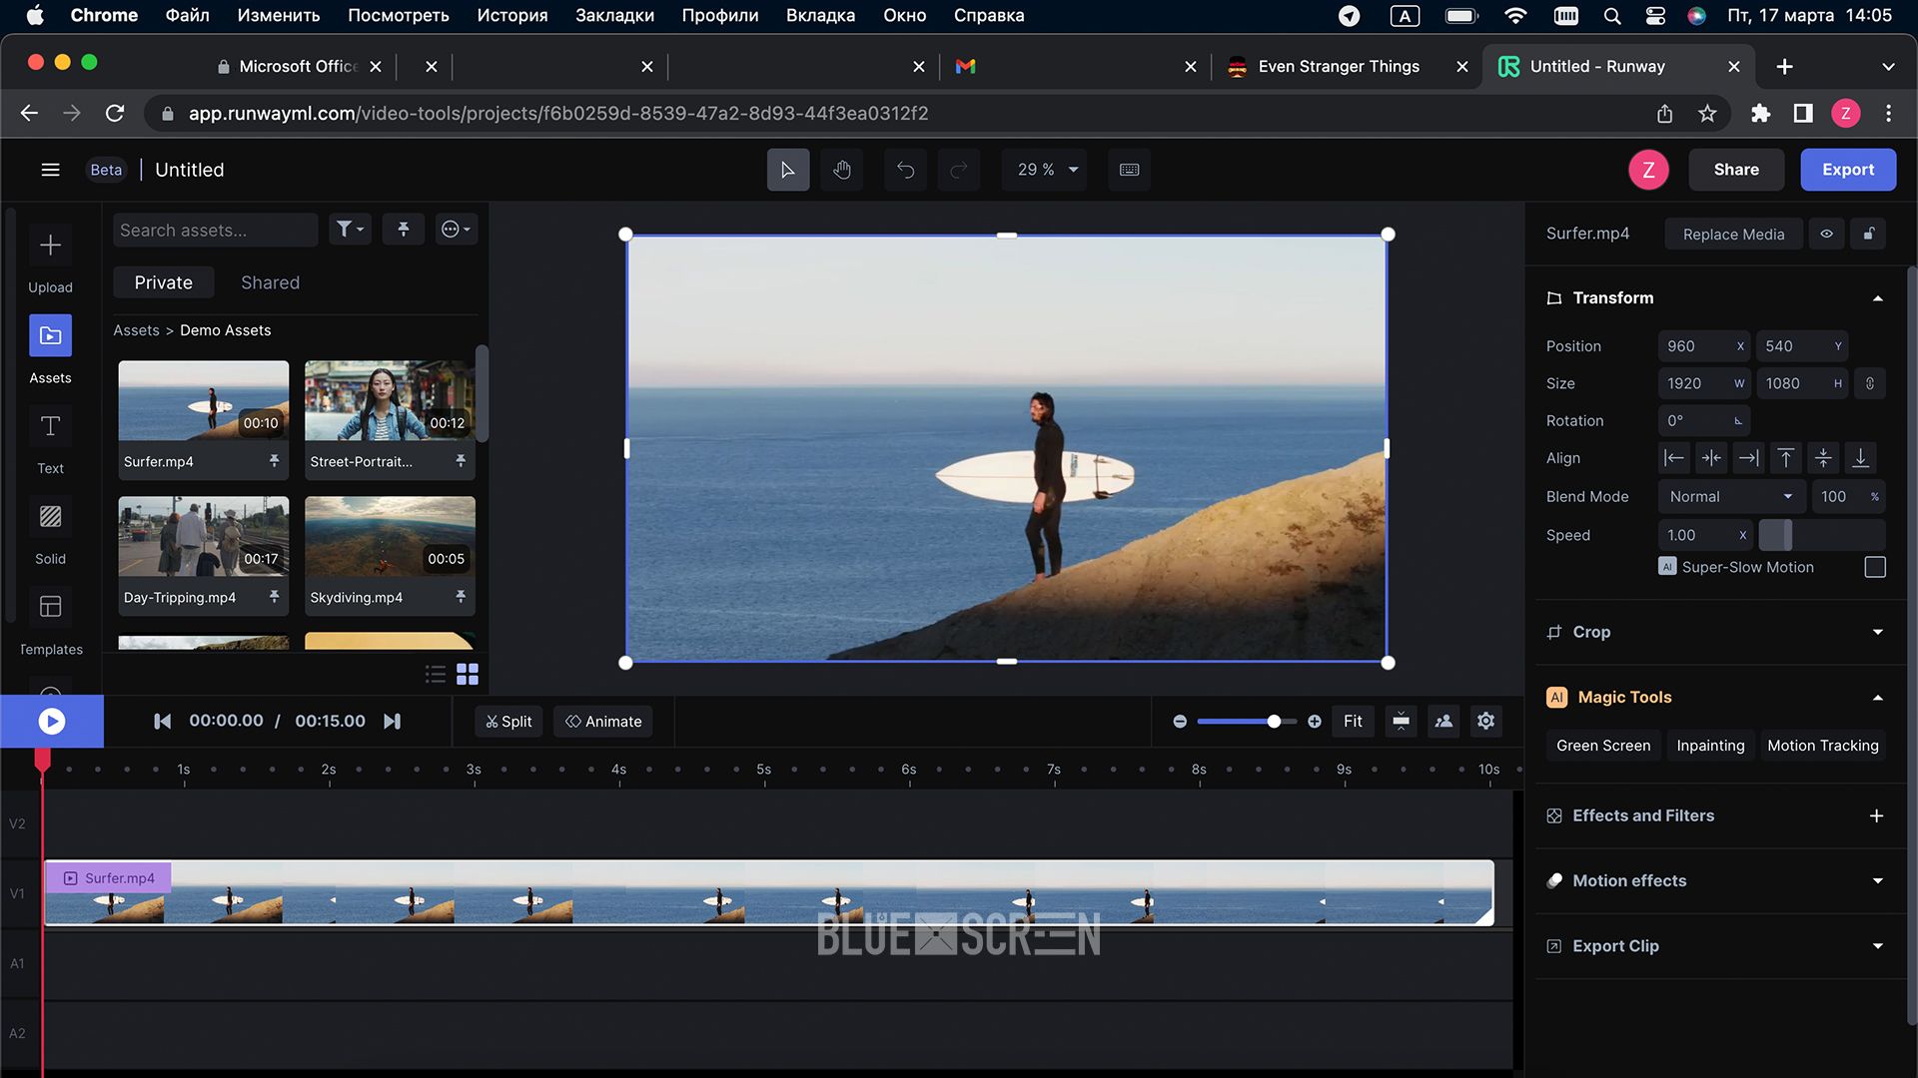Switch to Even Stranger Things tab
1918x1078 pixels.
[1339, 66]
